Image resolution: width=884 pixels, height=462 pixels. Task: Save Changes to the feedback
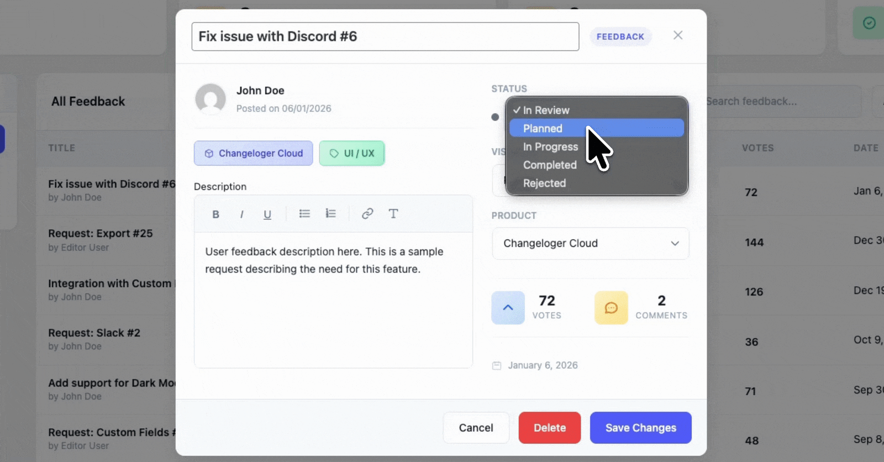click(x=641, y=428)
